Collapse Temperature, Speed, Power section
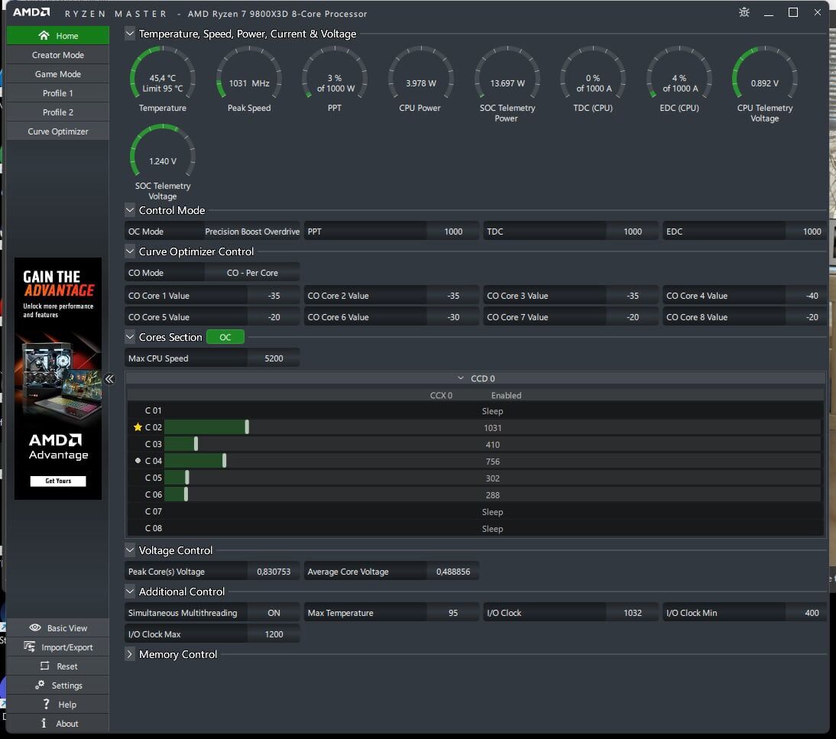 [130, 34]
